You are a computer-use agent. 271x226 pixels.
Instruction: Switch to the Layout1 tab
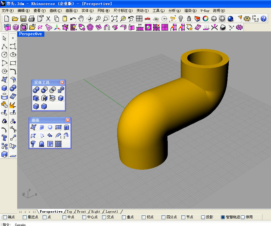pyautogui.click(x=112, y=212)
